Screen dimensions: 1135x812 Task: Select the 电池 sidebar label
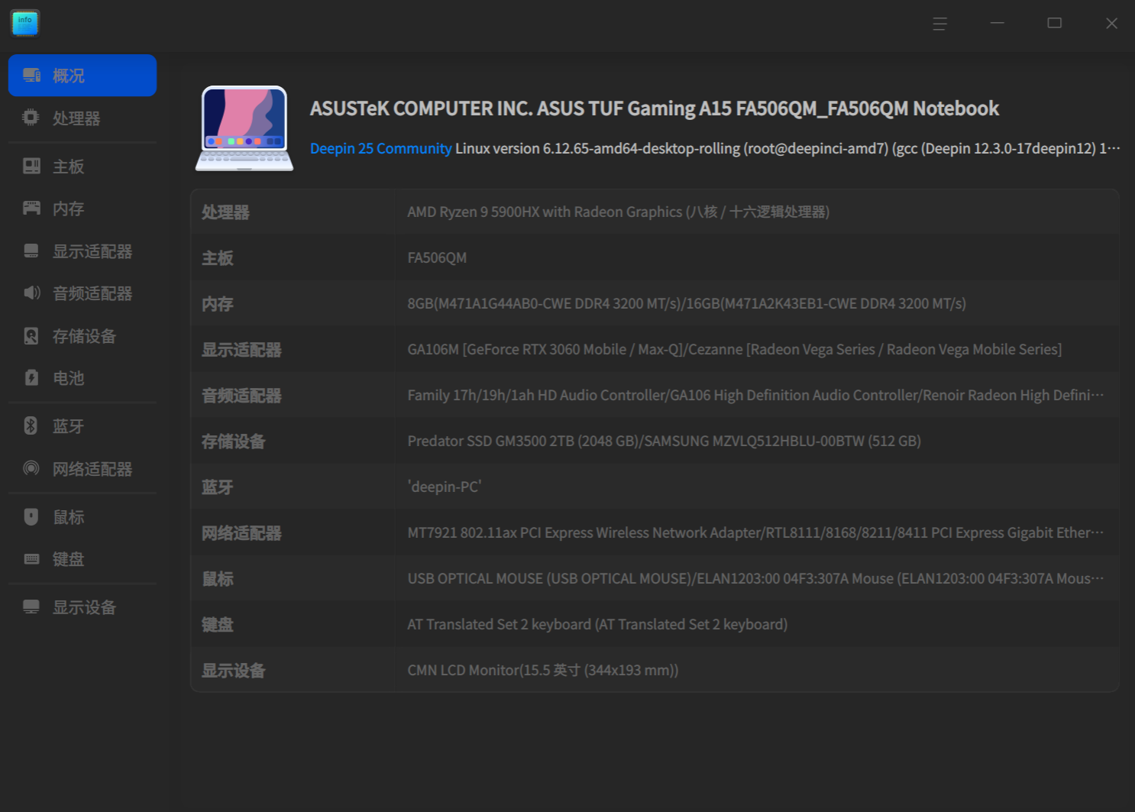click(x=69, y=378)
